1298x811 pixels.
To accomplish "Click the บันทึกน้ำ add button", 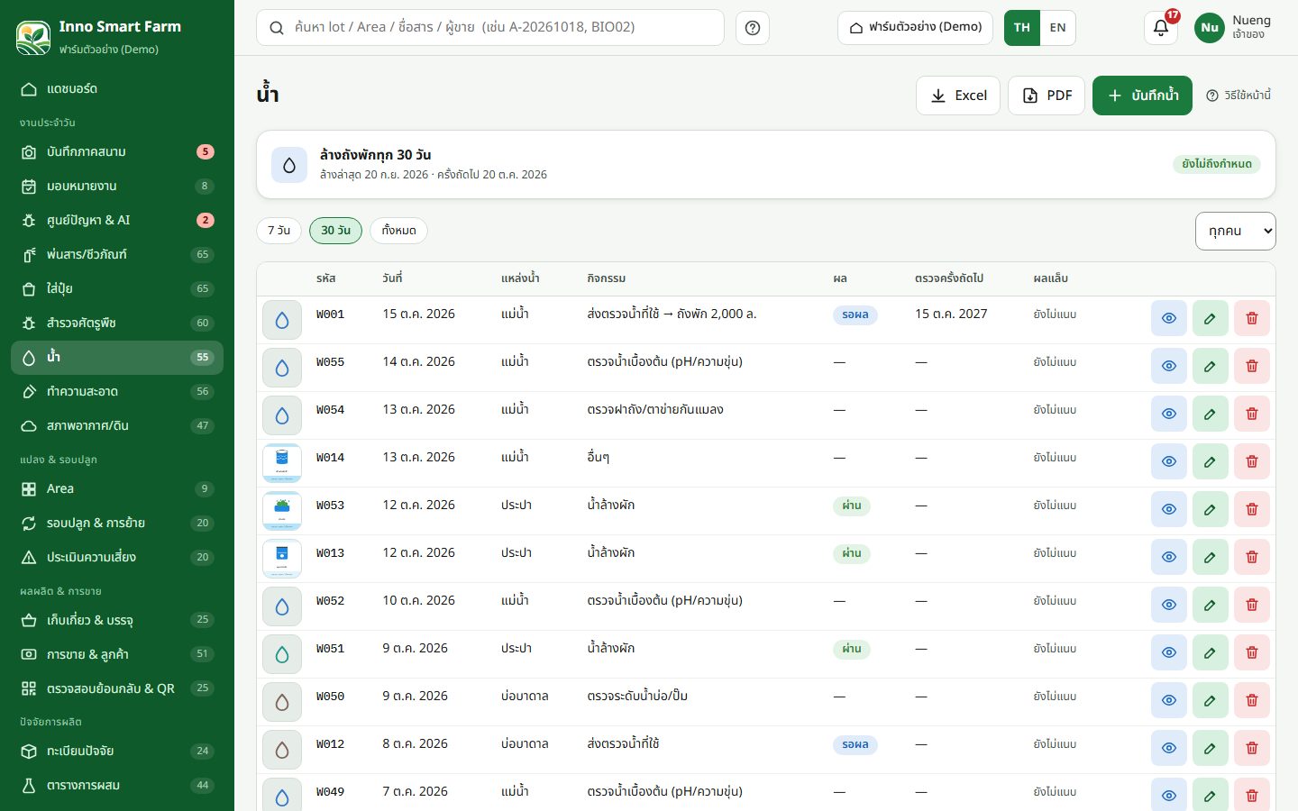I will click(x=1142, y=96).
